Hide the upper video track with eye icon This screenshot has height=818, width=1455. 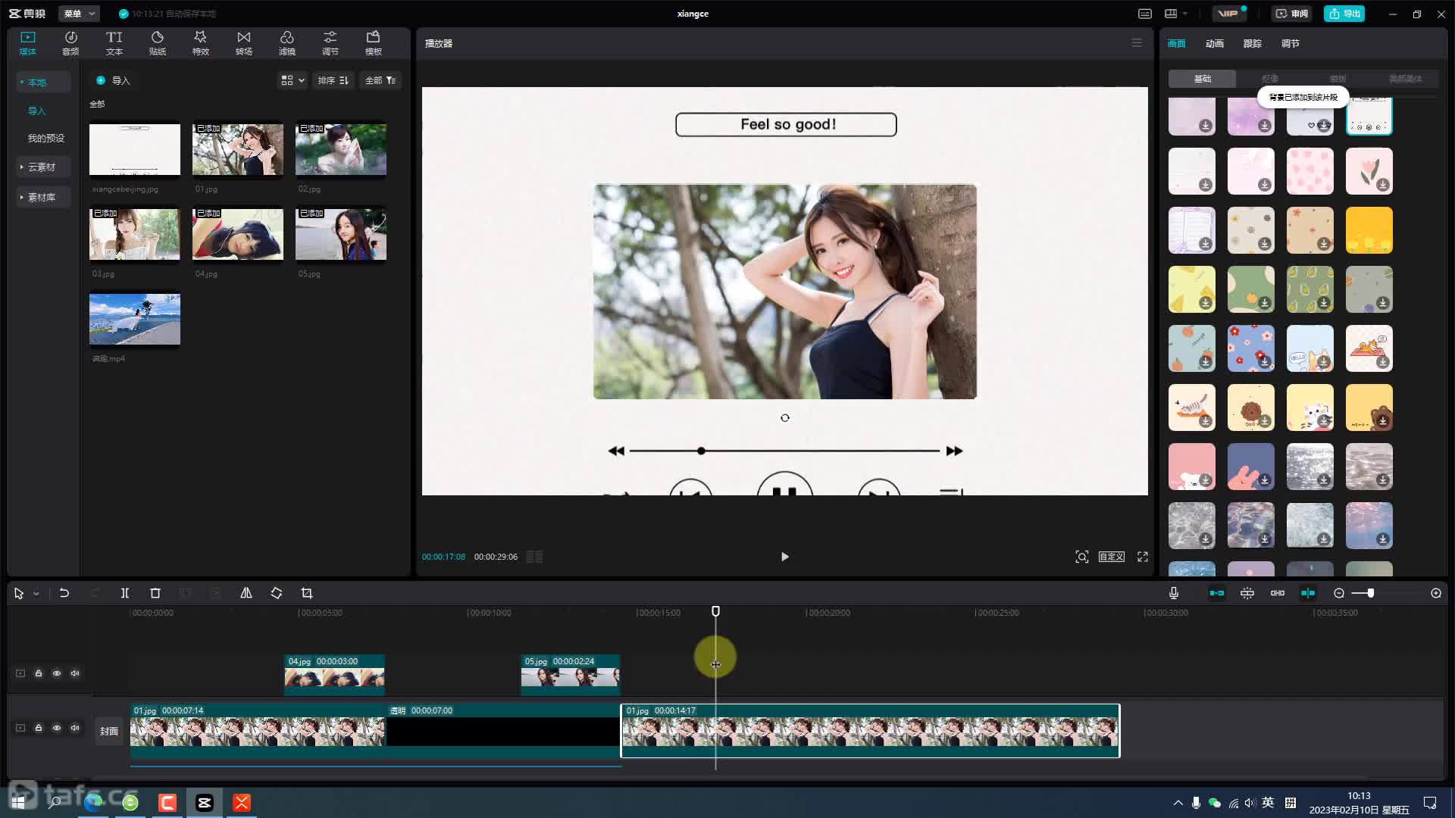[57, 673]
